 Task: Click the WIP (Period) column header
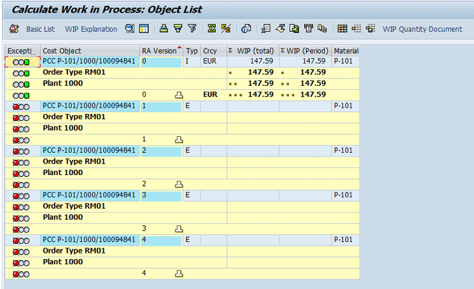point(307,50)
